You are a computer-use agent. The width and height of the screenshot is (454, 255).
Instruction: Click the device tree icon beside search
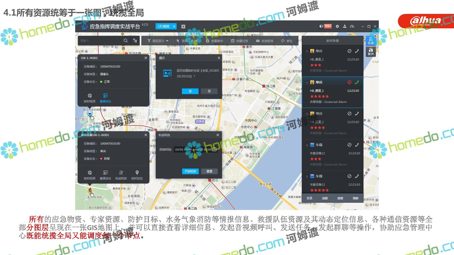point(135,41)
